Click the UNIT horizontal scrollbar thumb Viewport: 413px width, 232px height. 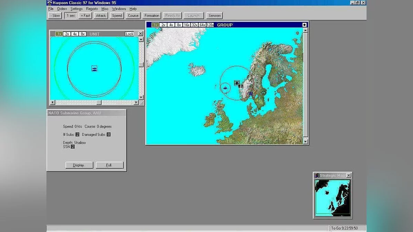click(x=99, y=102)
